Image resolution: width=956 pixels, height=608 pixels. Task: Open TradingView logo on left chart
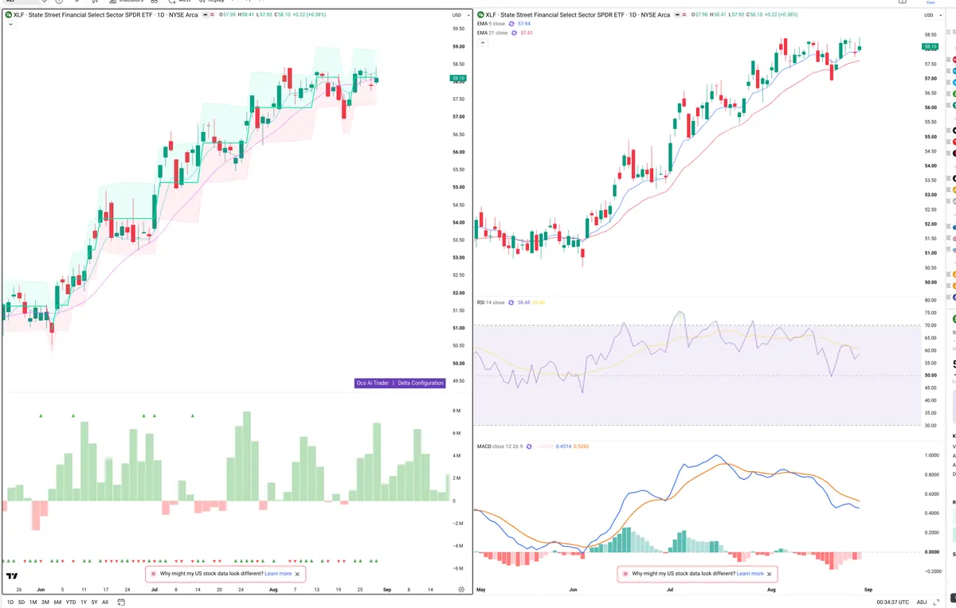(12, 575)
